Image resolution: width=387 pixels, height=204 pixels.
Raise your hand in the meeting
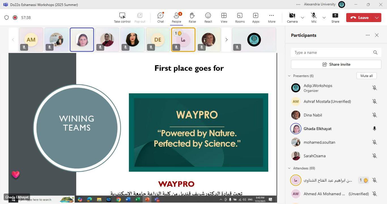pos(192,18)
